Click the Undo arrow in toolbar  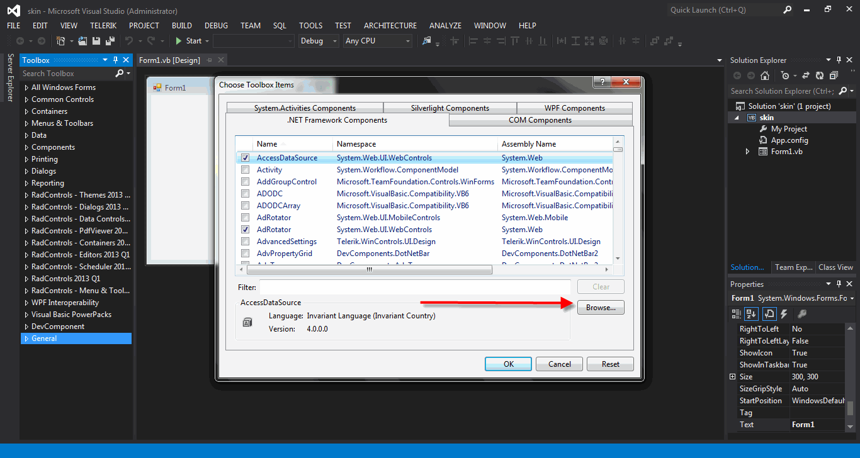pos(128,41)
